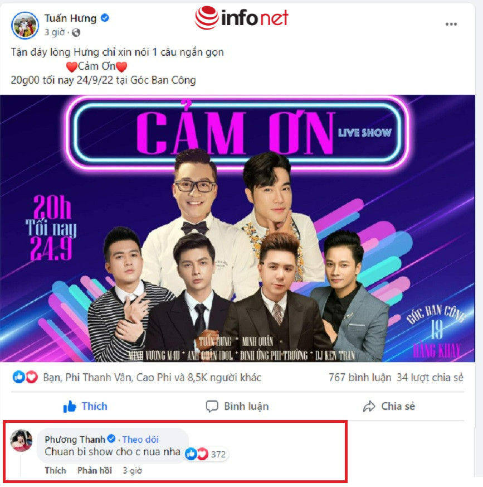Open the Tuấn Hưng profile name link
The width and height of the screenshot is (483, 487).
[70, 18]
